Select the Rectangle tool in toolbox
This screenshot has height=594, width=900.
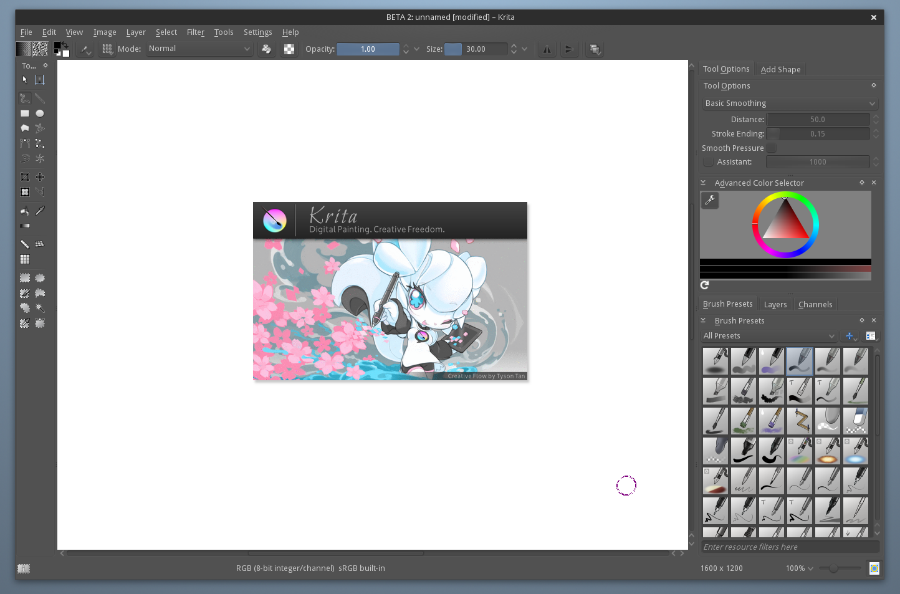tap(25, 113)
